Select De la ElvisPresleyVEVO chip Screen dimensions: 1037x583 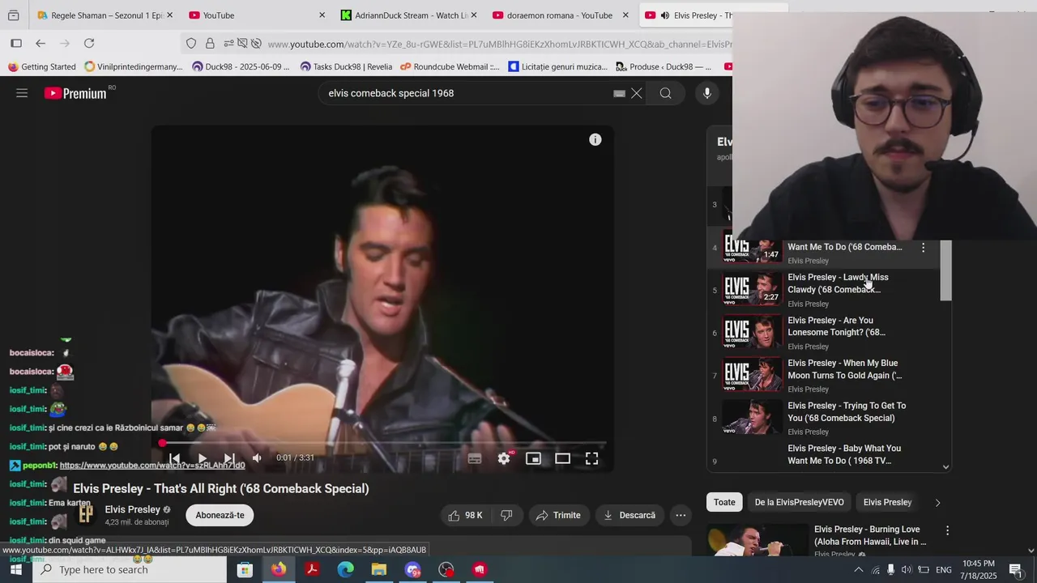(799, 502)
